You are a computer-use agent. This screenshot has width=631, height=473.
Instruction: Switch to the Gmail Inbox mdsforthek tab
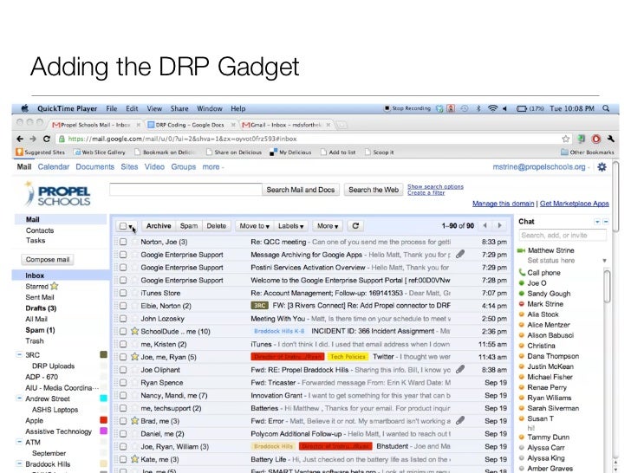(286, 125)
